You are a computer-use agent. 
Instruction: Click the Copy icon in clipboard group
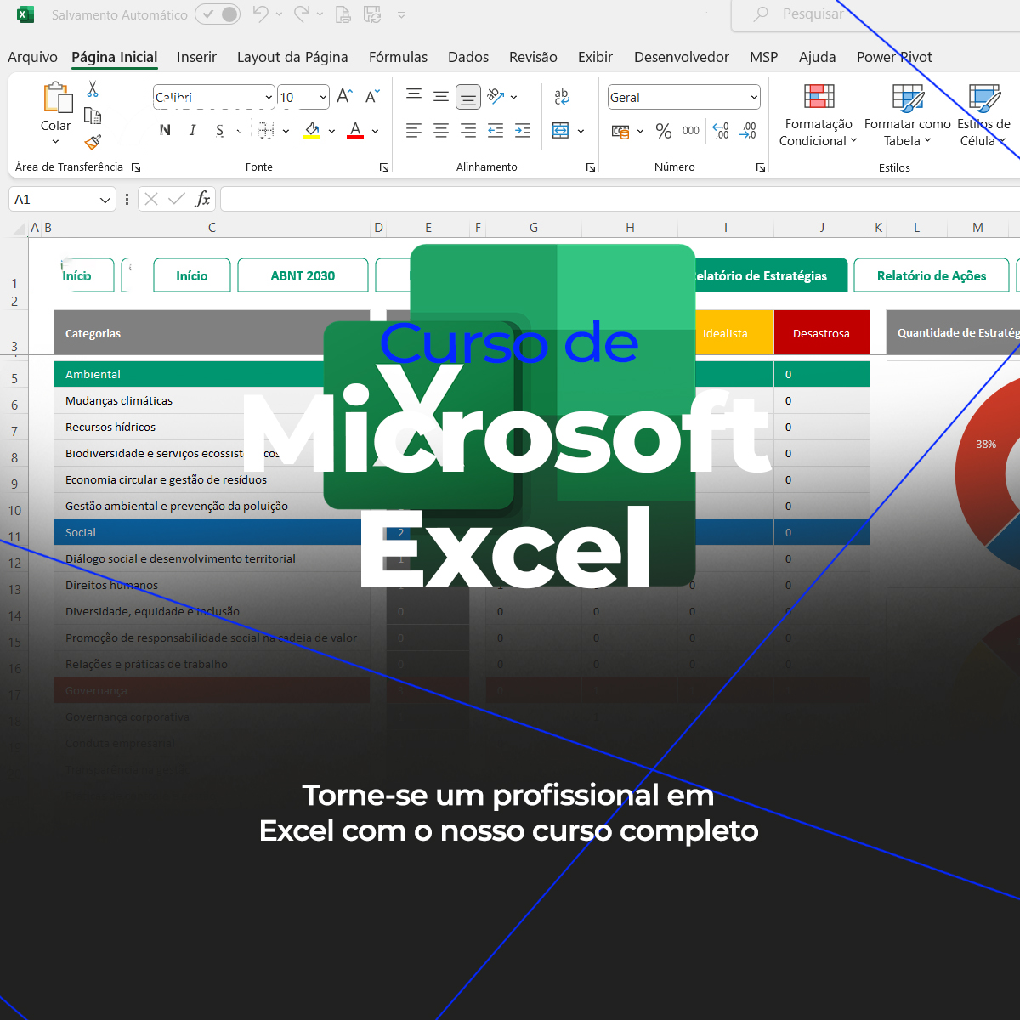[93, 116]
